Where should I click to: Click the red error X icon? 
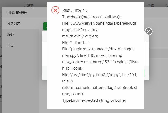pyautogui.click(x=55, y=10)
